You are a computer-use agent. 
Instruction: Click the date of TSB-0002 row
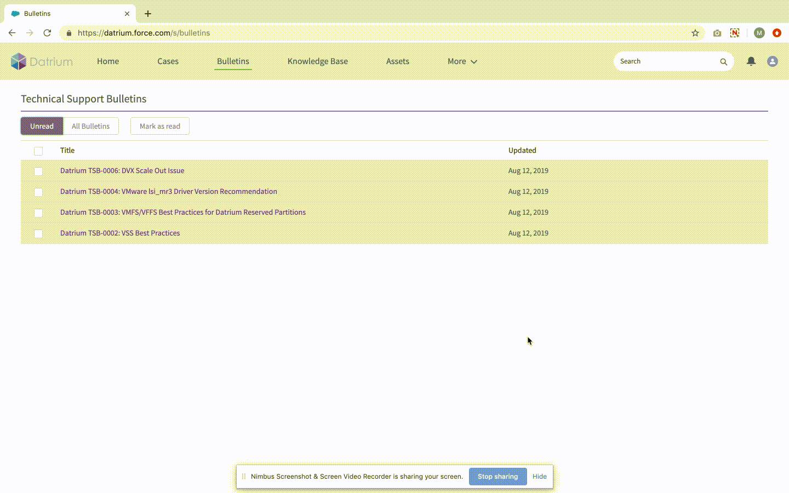(528, 233)
